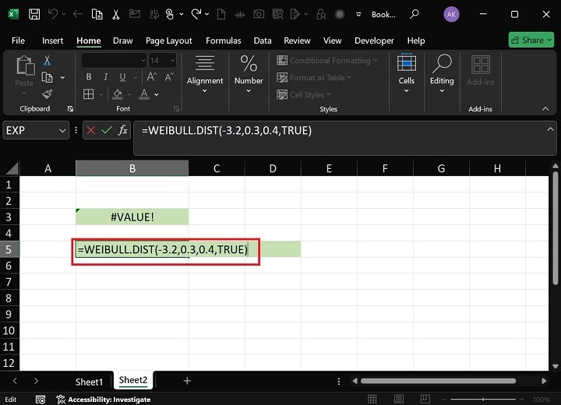Click the Select All corner triangle
561x405 pixels.
click(x=11, y=168)
